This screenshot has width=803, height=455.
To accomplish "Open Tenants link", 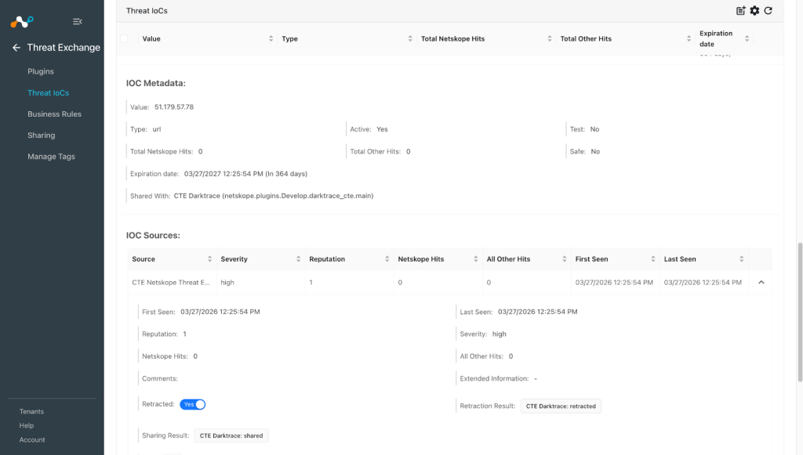I will coord(31,412).
